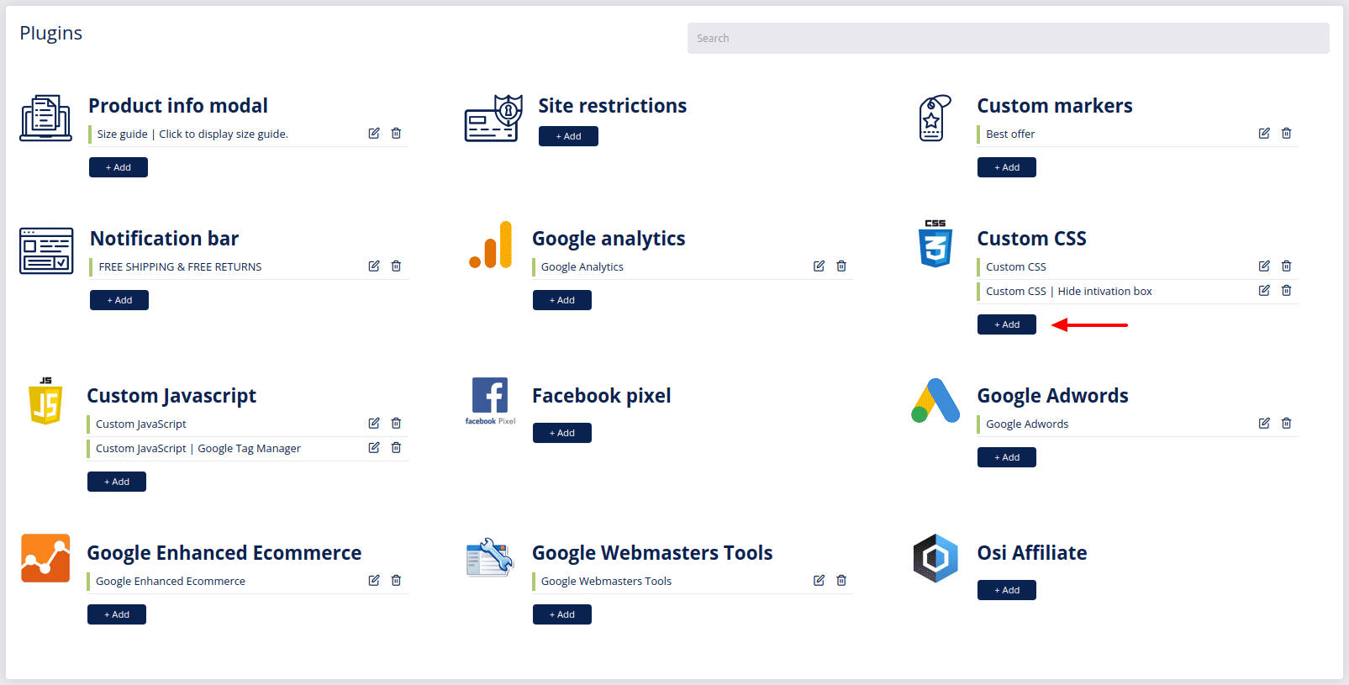The image size is (1349, 685).
Task: Add a new Product info modal
Action: coord(119,167)
